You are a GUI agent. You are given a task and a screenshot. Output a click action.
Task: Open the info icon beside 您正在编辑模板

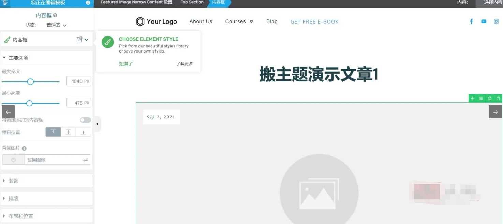coord(88,3)
